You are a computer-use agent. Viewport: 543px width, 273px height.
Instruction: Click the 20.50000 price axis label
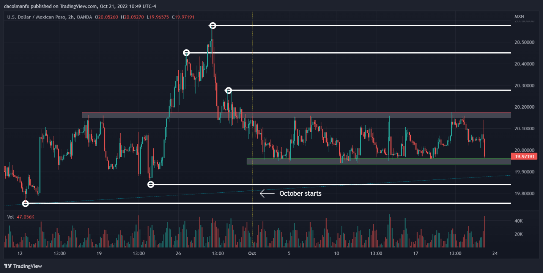[x=525, y=42]
